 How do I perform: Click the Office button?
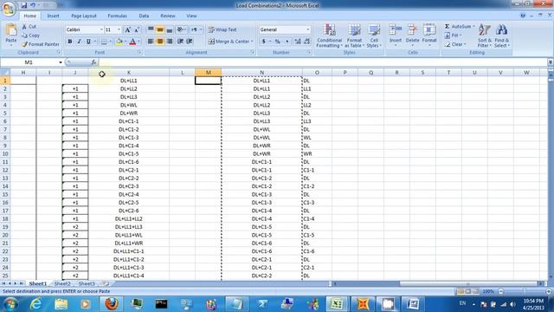8,9
